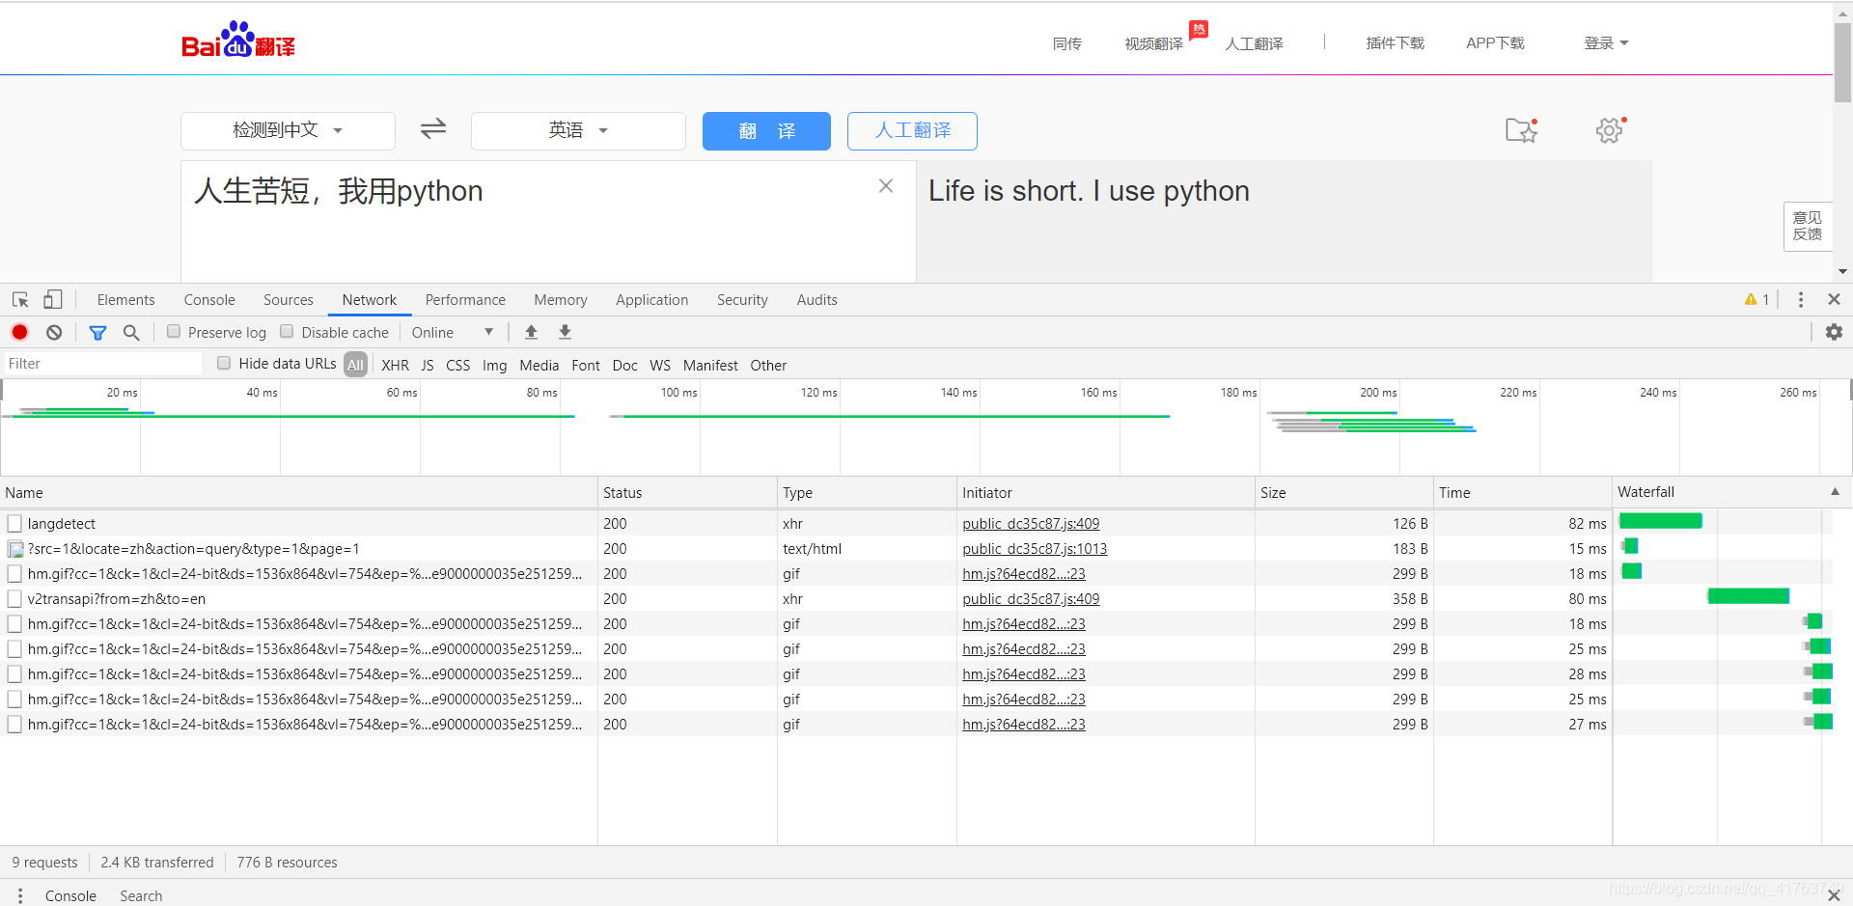Open the favorites star folder icon

[x=1521, y=130]
